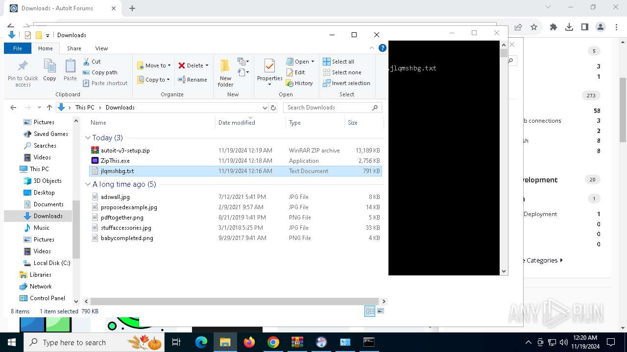Open Local Disk (C:) in navigation pane
This screenshot has height=352, width=627.
tap(52, 263)
